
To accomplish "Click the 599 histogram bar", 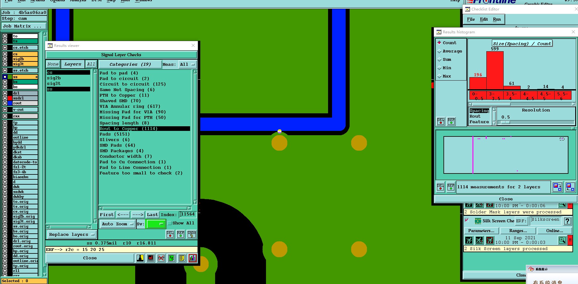I will click(x=495, y=70).
